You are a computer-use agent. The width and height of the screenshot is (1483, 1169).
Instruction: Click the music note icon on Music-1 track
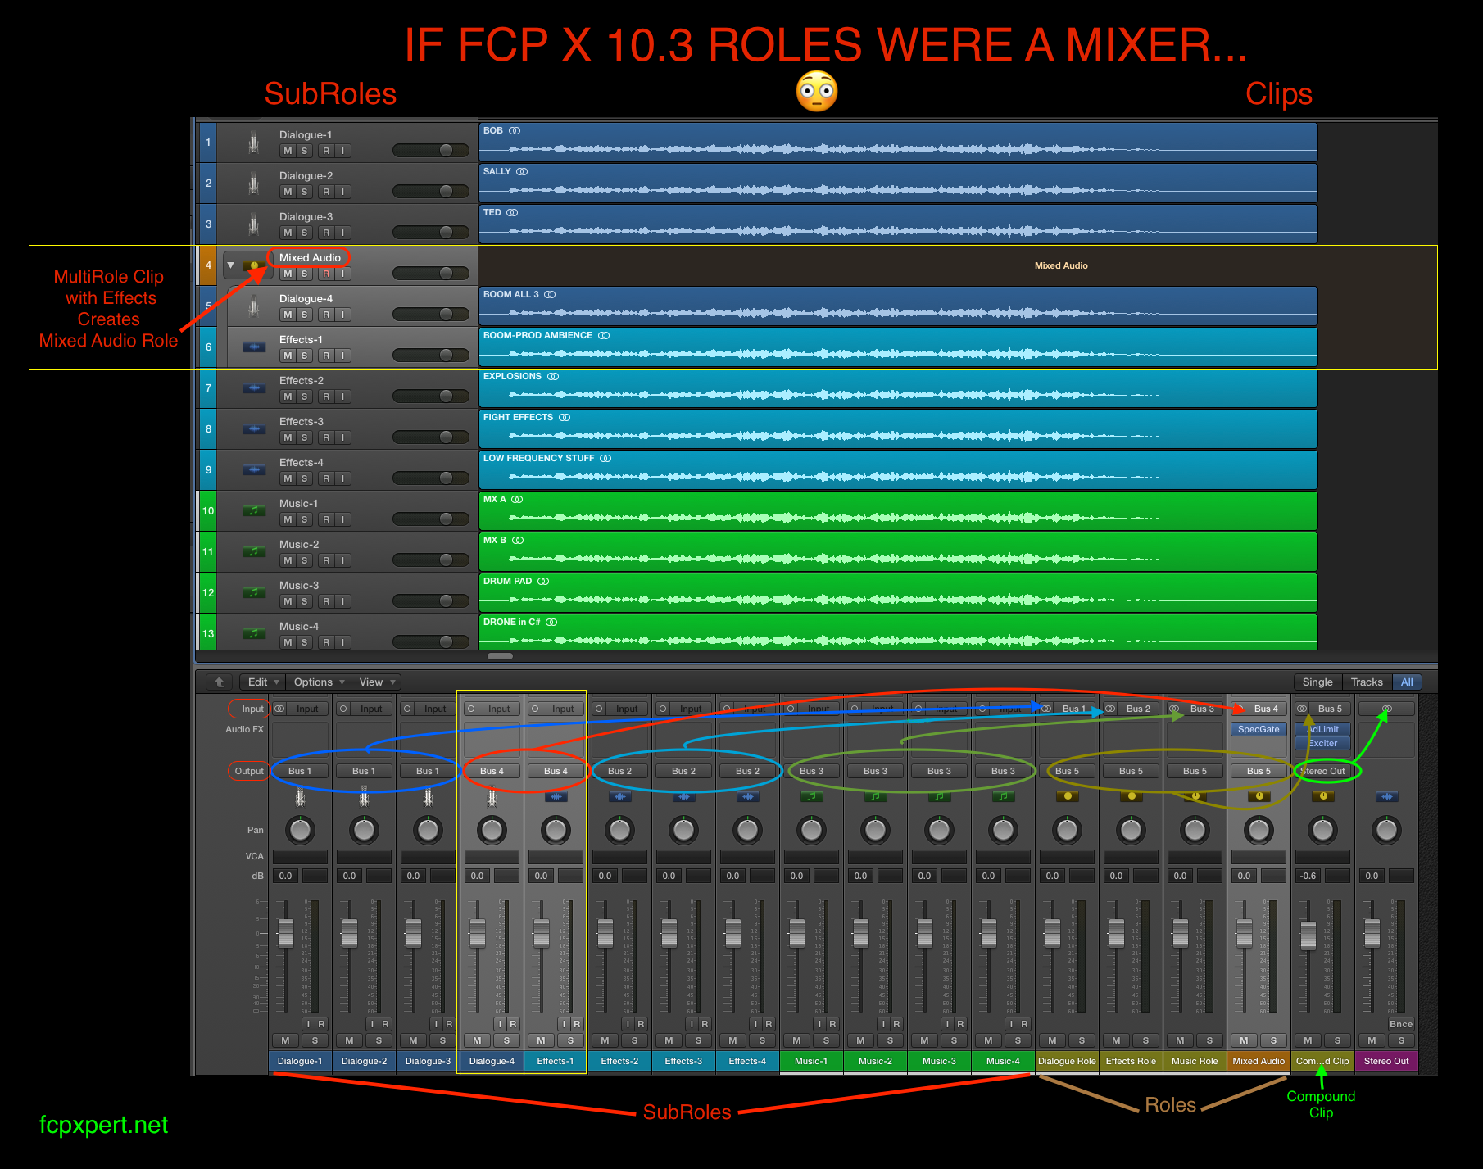pyautogui.click(x=254, y=511)
